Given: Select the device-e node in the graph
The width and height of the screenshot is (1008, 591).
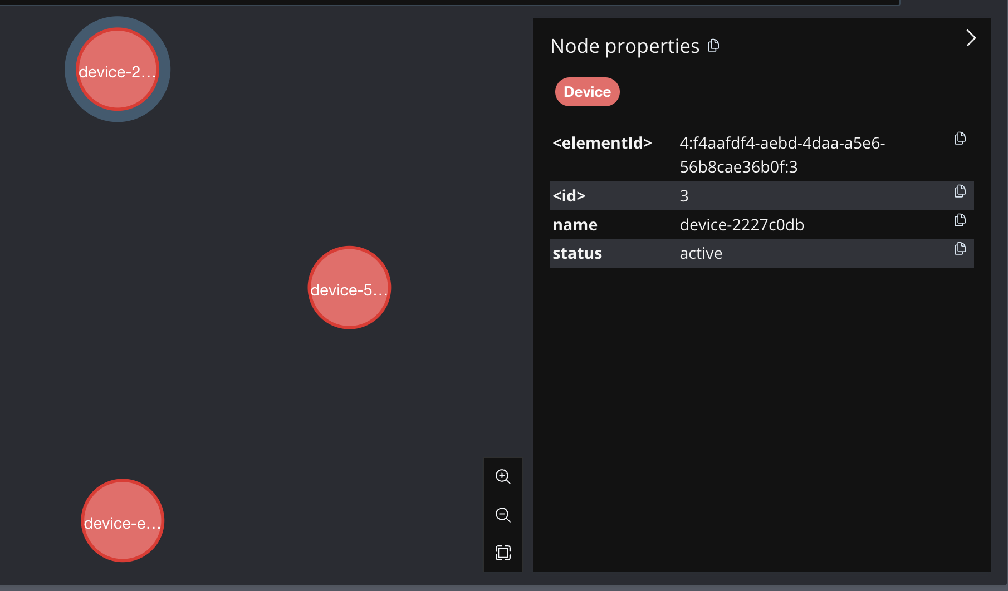Looking at the screenshot, I should click(122, 520).
